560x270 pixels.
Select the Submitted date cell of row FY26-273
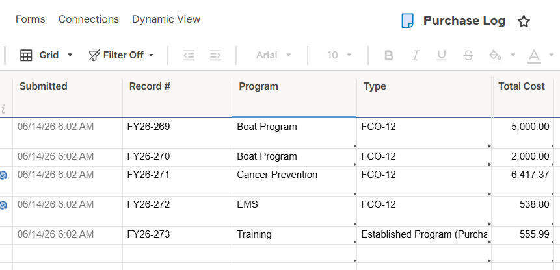tap(68, 236)
